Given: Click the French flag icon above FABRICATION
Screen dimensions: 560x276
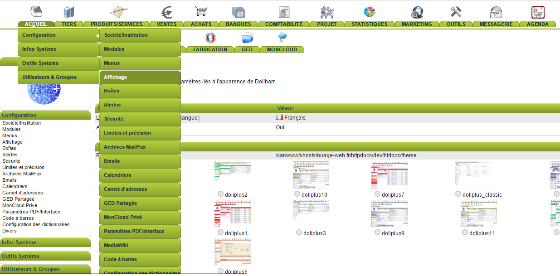Looking at the screenshot, I should (x=210, y=38).
